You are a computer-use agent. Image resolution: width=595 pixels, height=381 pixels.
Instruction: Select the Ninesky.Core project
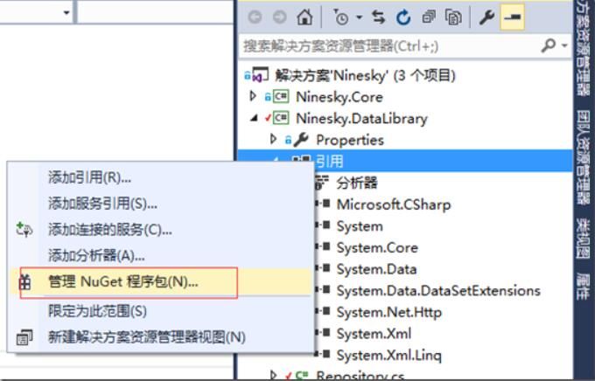point(339,97)
